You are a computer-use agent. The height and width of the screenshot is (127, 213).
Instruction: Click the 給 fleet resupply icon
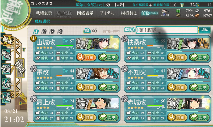(x=87, y=31)
